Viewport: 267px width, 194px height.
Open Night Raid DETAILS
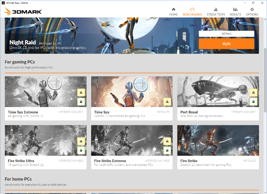(227, 34)
